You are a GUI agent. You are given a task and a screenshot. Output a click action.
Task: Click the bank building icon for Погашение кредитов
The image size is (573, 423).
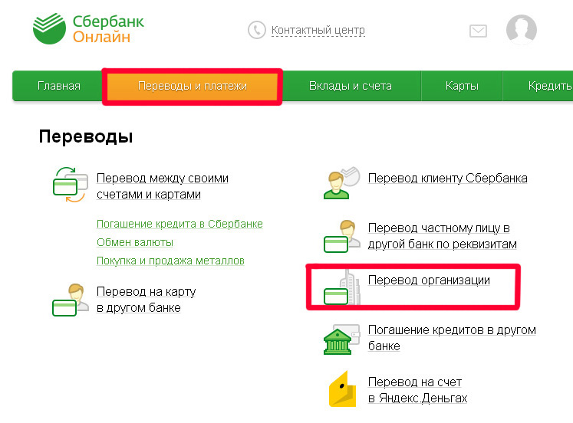[341, 339]
